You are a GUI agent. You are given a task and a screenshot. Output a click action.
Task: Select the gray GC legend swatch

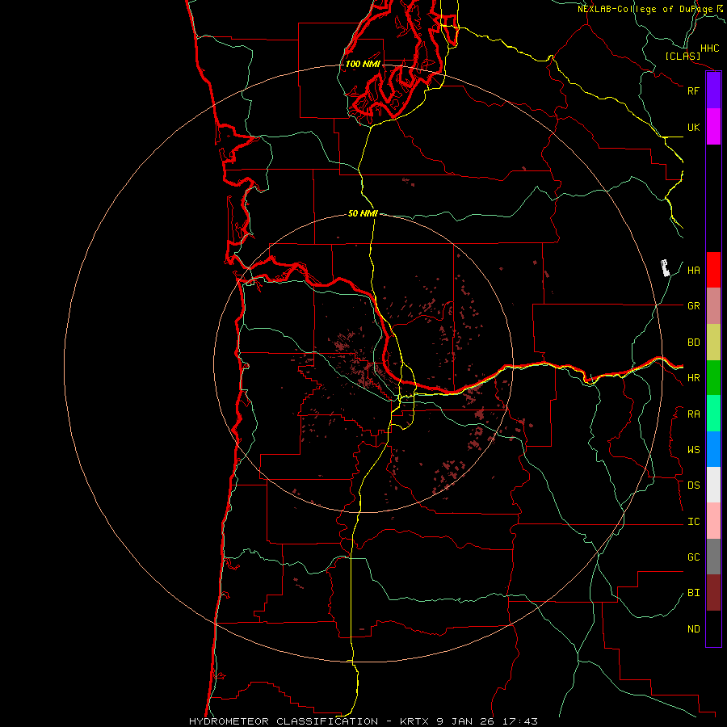713,557
